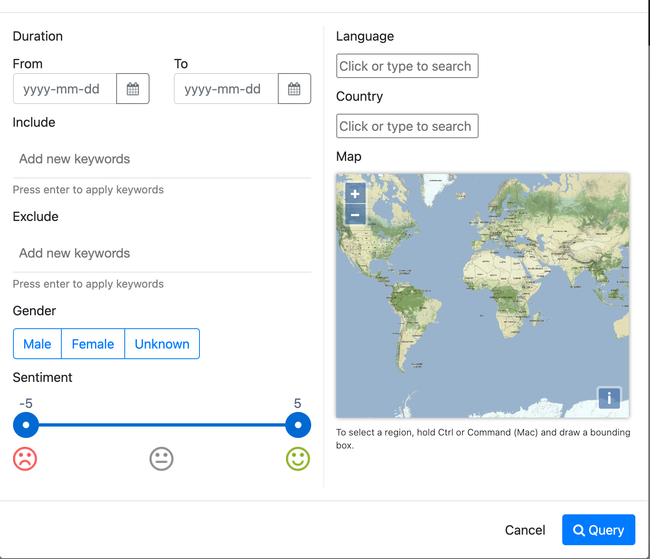Open the Language search dropdown
This screenshot has height=559, width=650.
[407, 66]
